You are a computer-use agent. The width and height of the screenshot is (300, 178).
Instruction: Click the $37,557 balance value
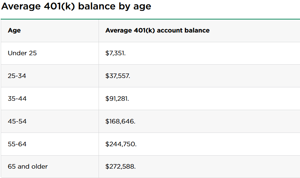pyautogui.click(x=118, y=76)
